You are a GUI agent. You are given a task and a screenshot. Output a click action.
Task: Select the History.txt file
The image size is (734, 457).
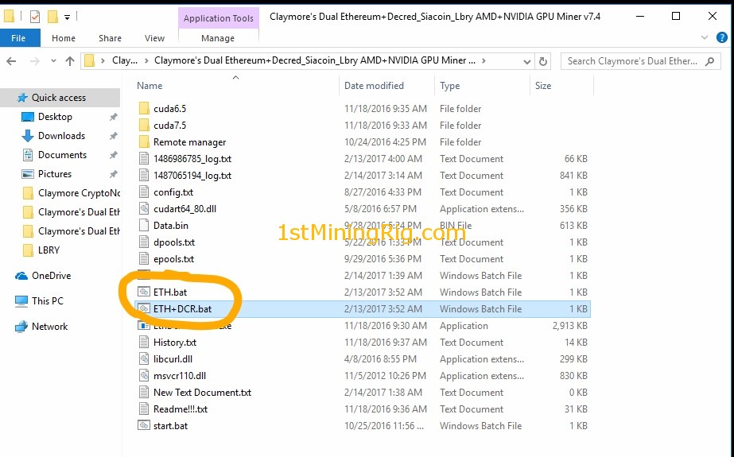[175, 343]
